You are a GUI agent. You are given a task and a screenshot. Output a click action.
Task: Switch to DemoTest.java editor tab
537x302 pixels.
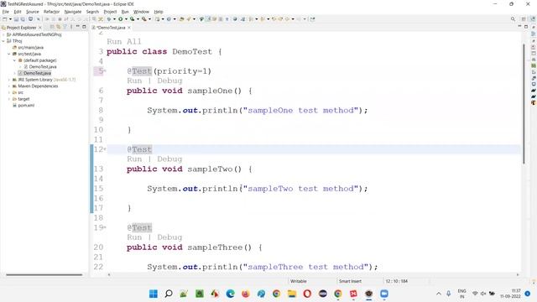tap(111, 28)
